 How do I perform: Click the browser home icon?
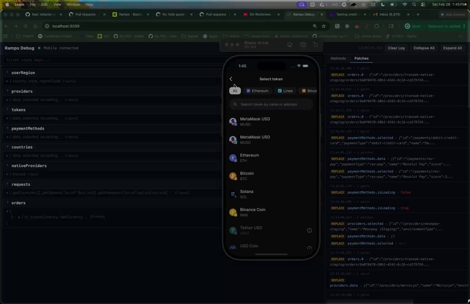35,26
